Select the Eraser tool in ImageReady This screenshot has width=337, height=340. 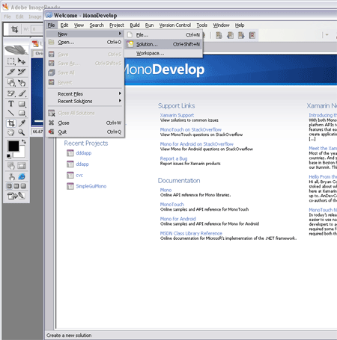10,93
